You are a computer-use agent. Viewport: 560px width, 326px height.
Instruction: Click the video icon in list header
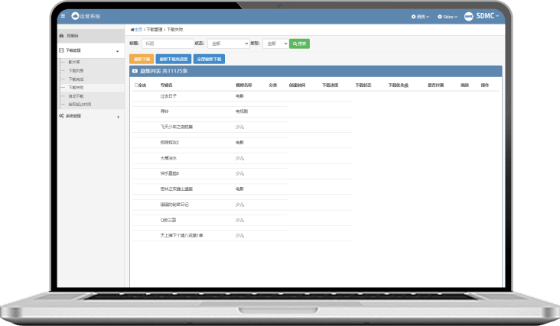click(135, 71)
